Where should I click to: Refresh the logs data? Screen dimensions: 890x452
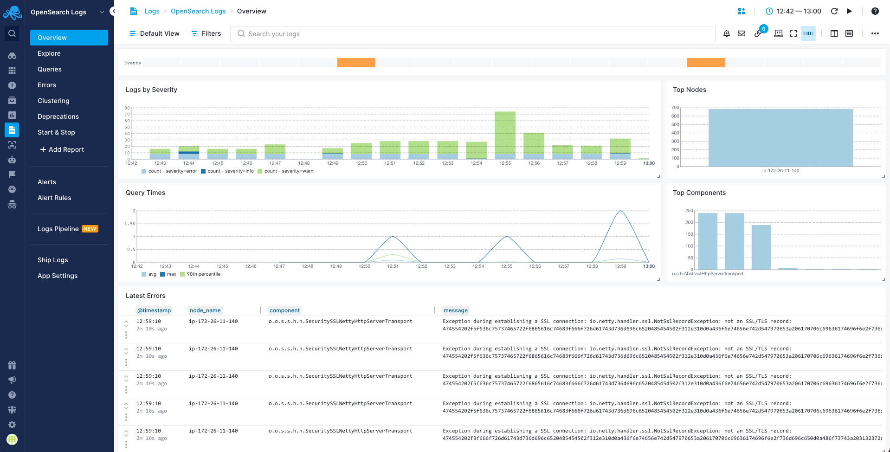pyautogui.click(x=834, y=11)
